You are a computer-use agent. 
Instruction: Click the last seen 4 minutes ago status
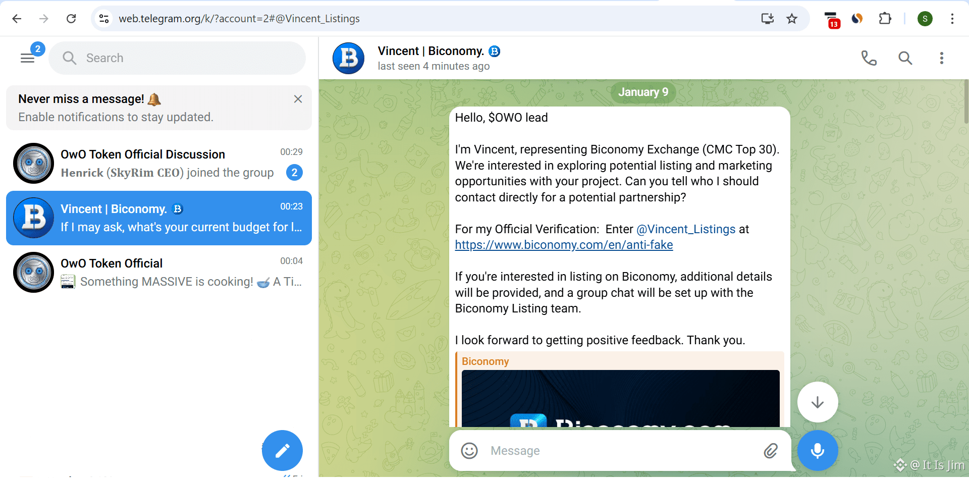[434, 66]
